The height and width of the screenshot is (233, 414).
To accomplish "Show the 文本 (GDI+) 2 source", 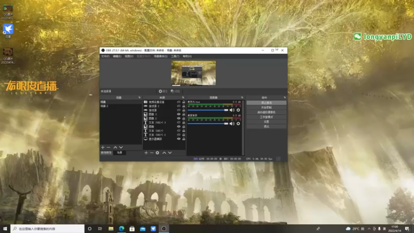I will (x=179, y=135).
